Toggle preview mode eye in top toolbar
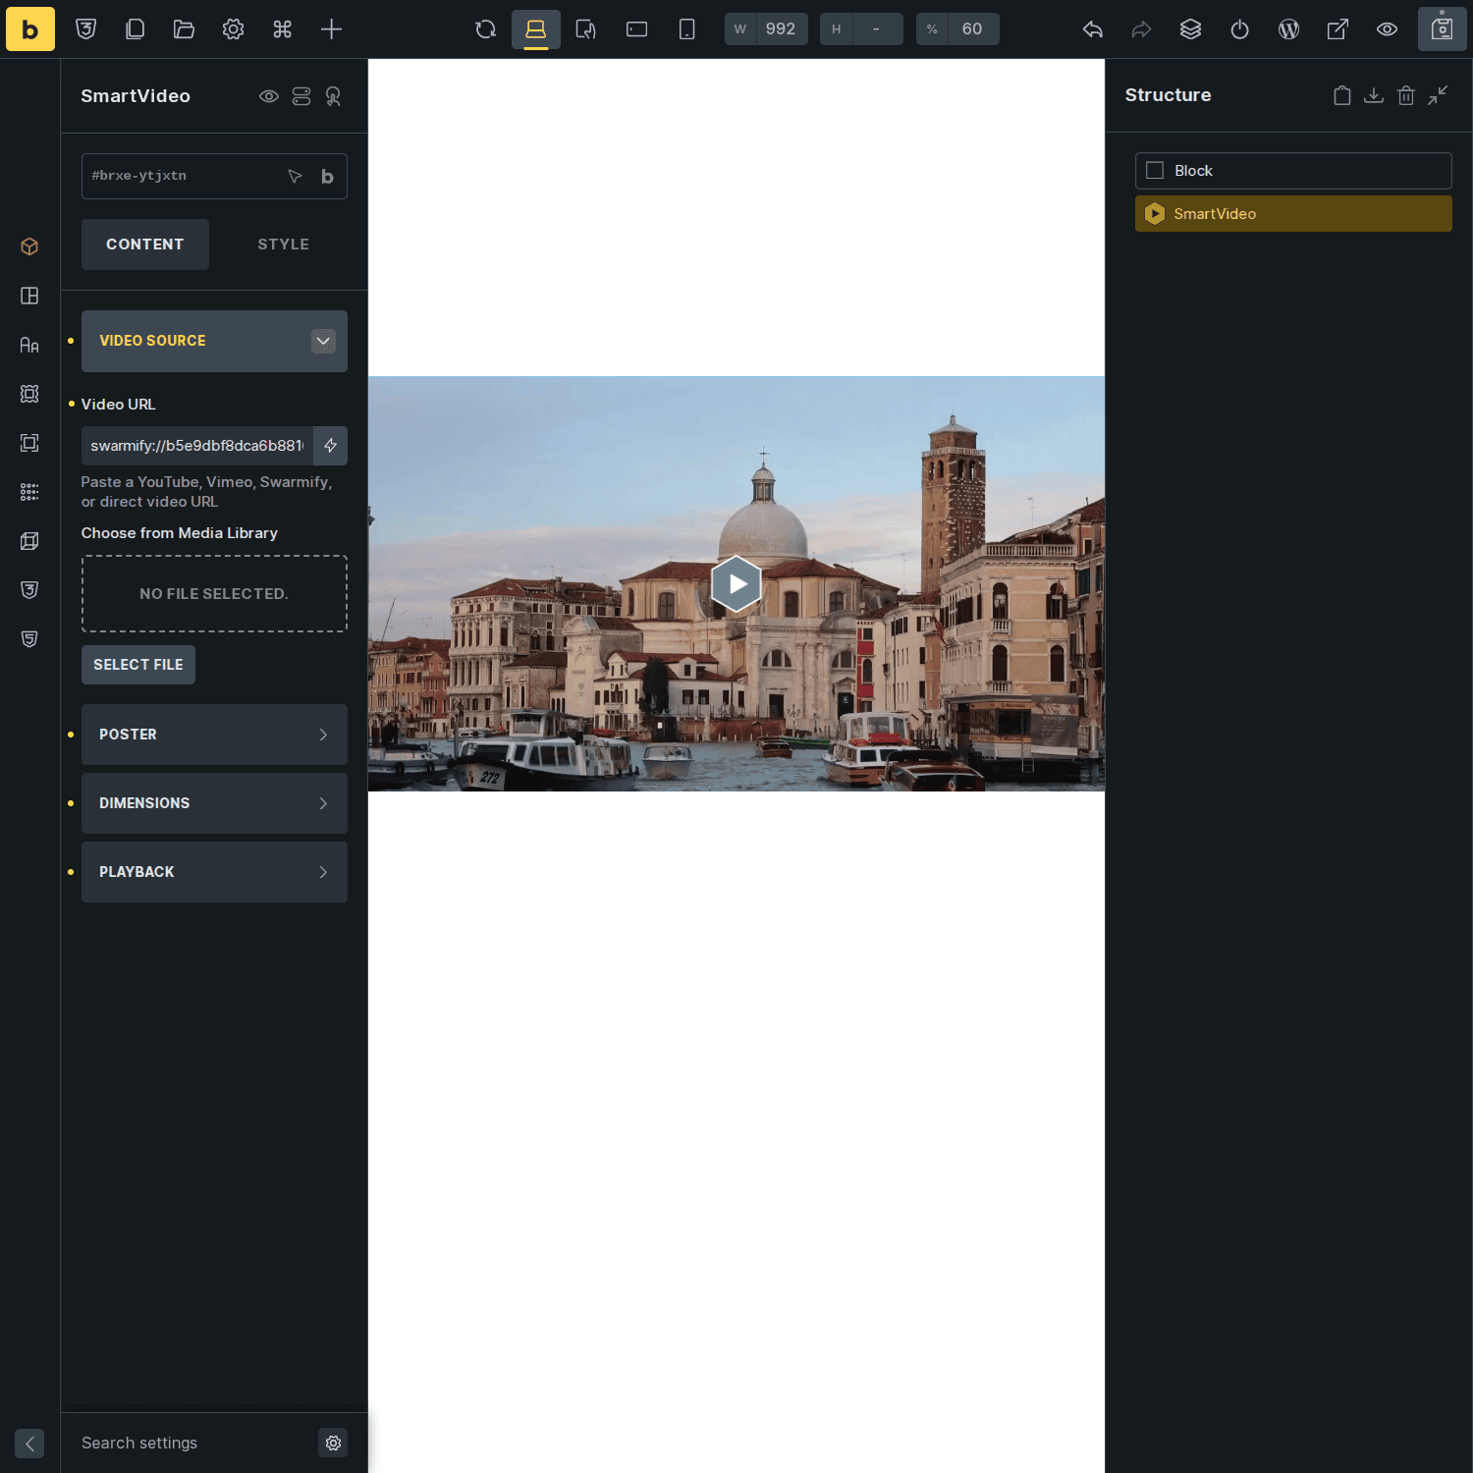This screenshot has width=1473, height=1473. pos(1387,29)
